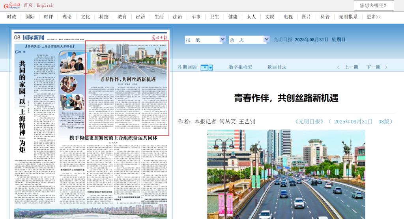Select 光明报系 in navigation bar

[348, 17]
